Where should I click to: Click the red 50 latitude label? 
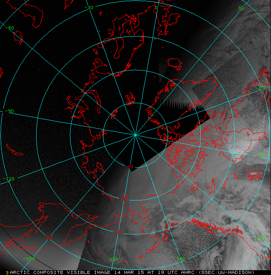pyautogui.click(x=49, y=238)
